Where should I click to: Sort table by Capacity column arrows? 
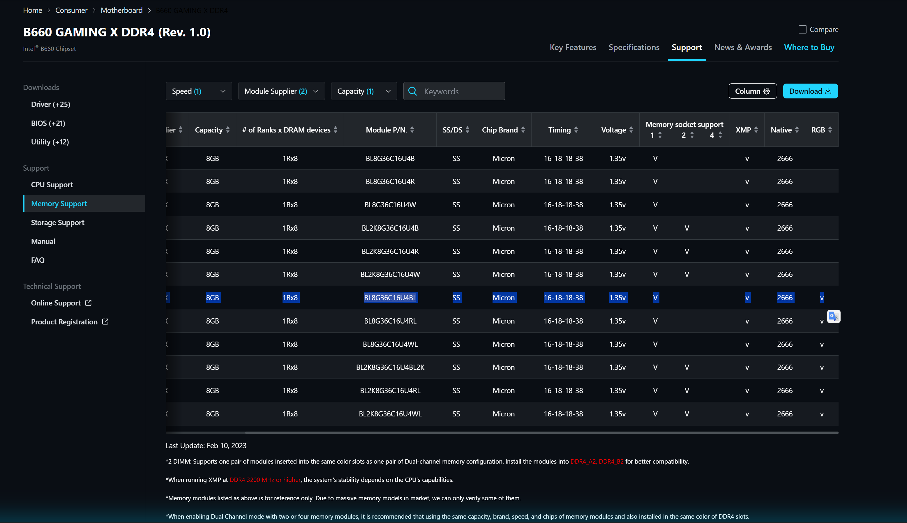[x=228, y=130]
